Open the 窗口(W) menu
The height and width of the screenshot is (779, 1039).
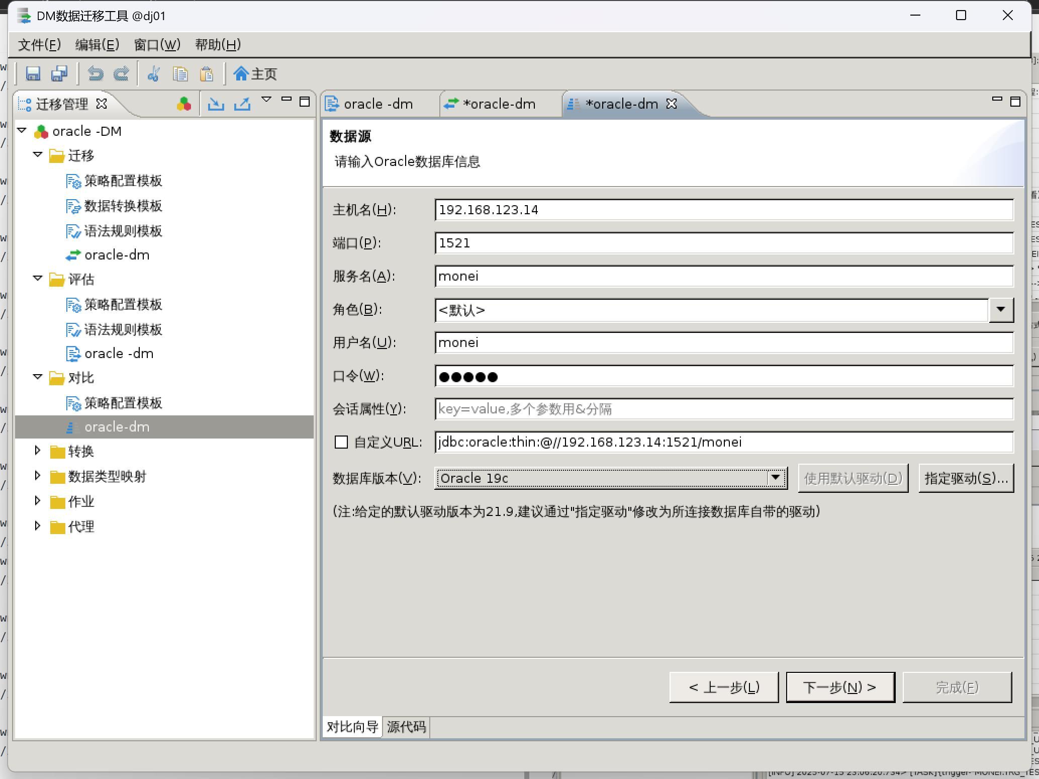pos(157,45)
